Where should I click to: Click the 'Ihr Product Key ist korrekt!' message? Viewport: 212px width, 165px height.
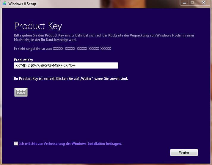pos(71,79)
